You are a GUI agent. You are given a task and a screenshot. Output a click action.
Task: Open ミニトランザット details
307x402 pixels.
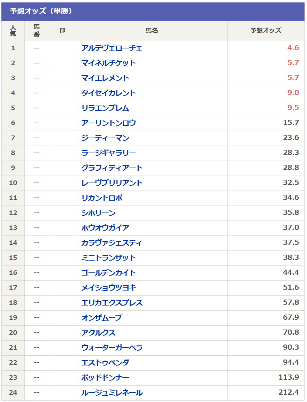coord(108,258)
